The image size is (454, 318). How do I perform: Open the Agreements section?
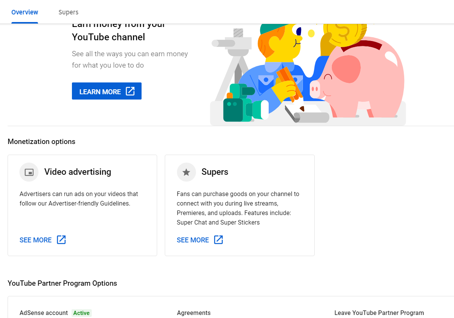[x=194, y=313]
